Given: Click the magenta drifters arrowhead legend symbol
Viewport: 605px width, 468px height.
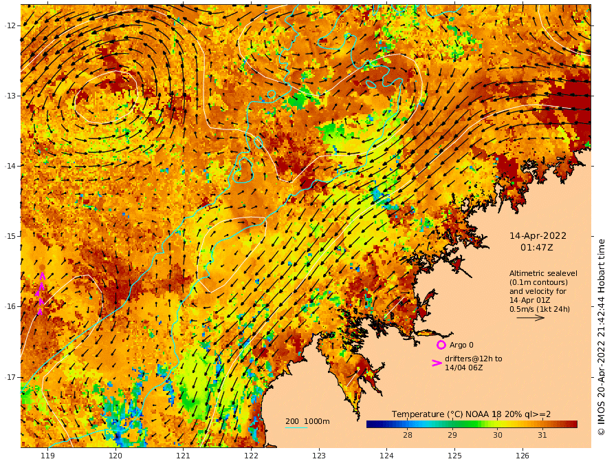Looking at the screenshot, I should pos(437,363).
